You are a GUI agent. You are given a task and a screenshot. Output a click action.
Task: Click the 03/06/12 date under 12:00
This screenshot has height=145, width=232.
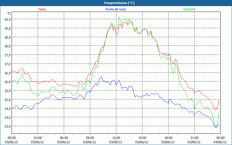click(116, 142)
